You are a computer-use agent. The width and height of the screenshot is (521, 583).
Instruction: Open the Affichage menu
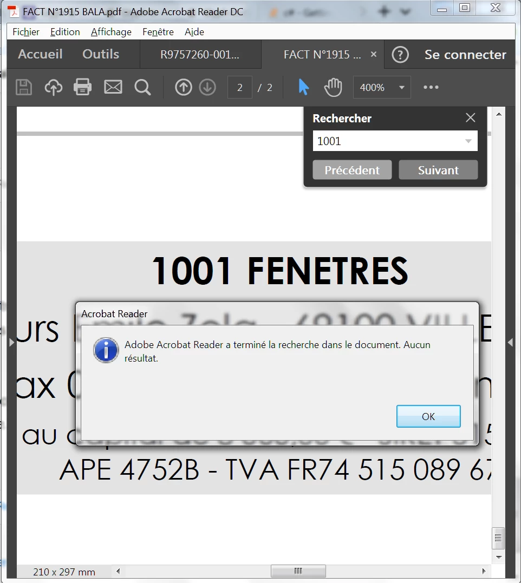coord(111,32)
